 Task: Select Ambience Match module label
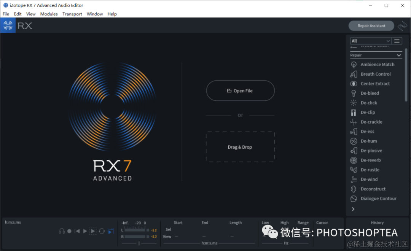click(377, 64)
